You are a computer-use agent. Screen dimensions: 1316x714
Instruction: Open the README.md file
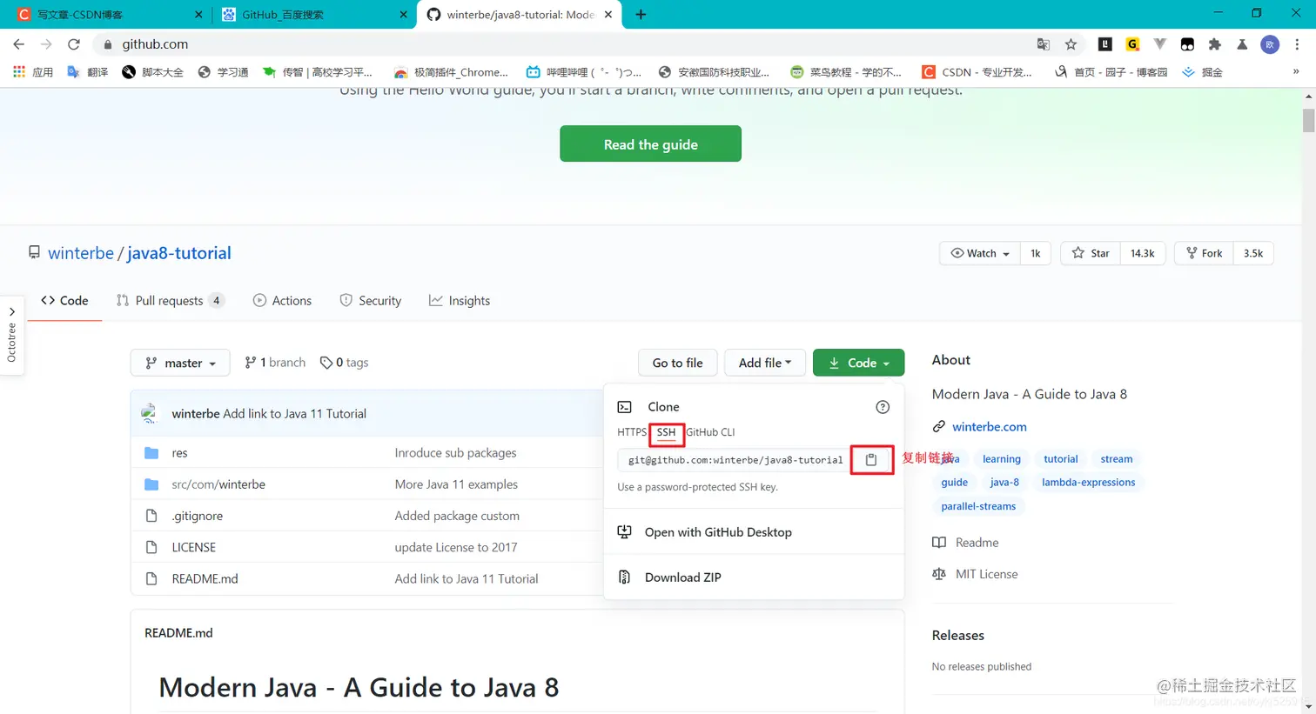pyautogui.click(x=205, y=578)
